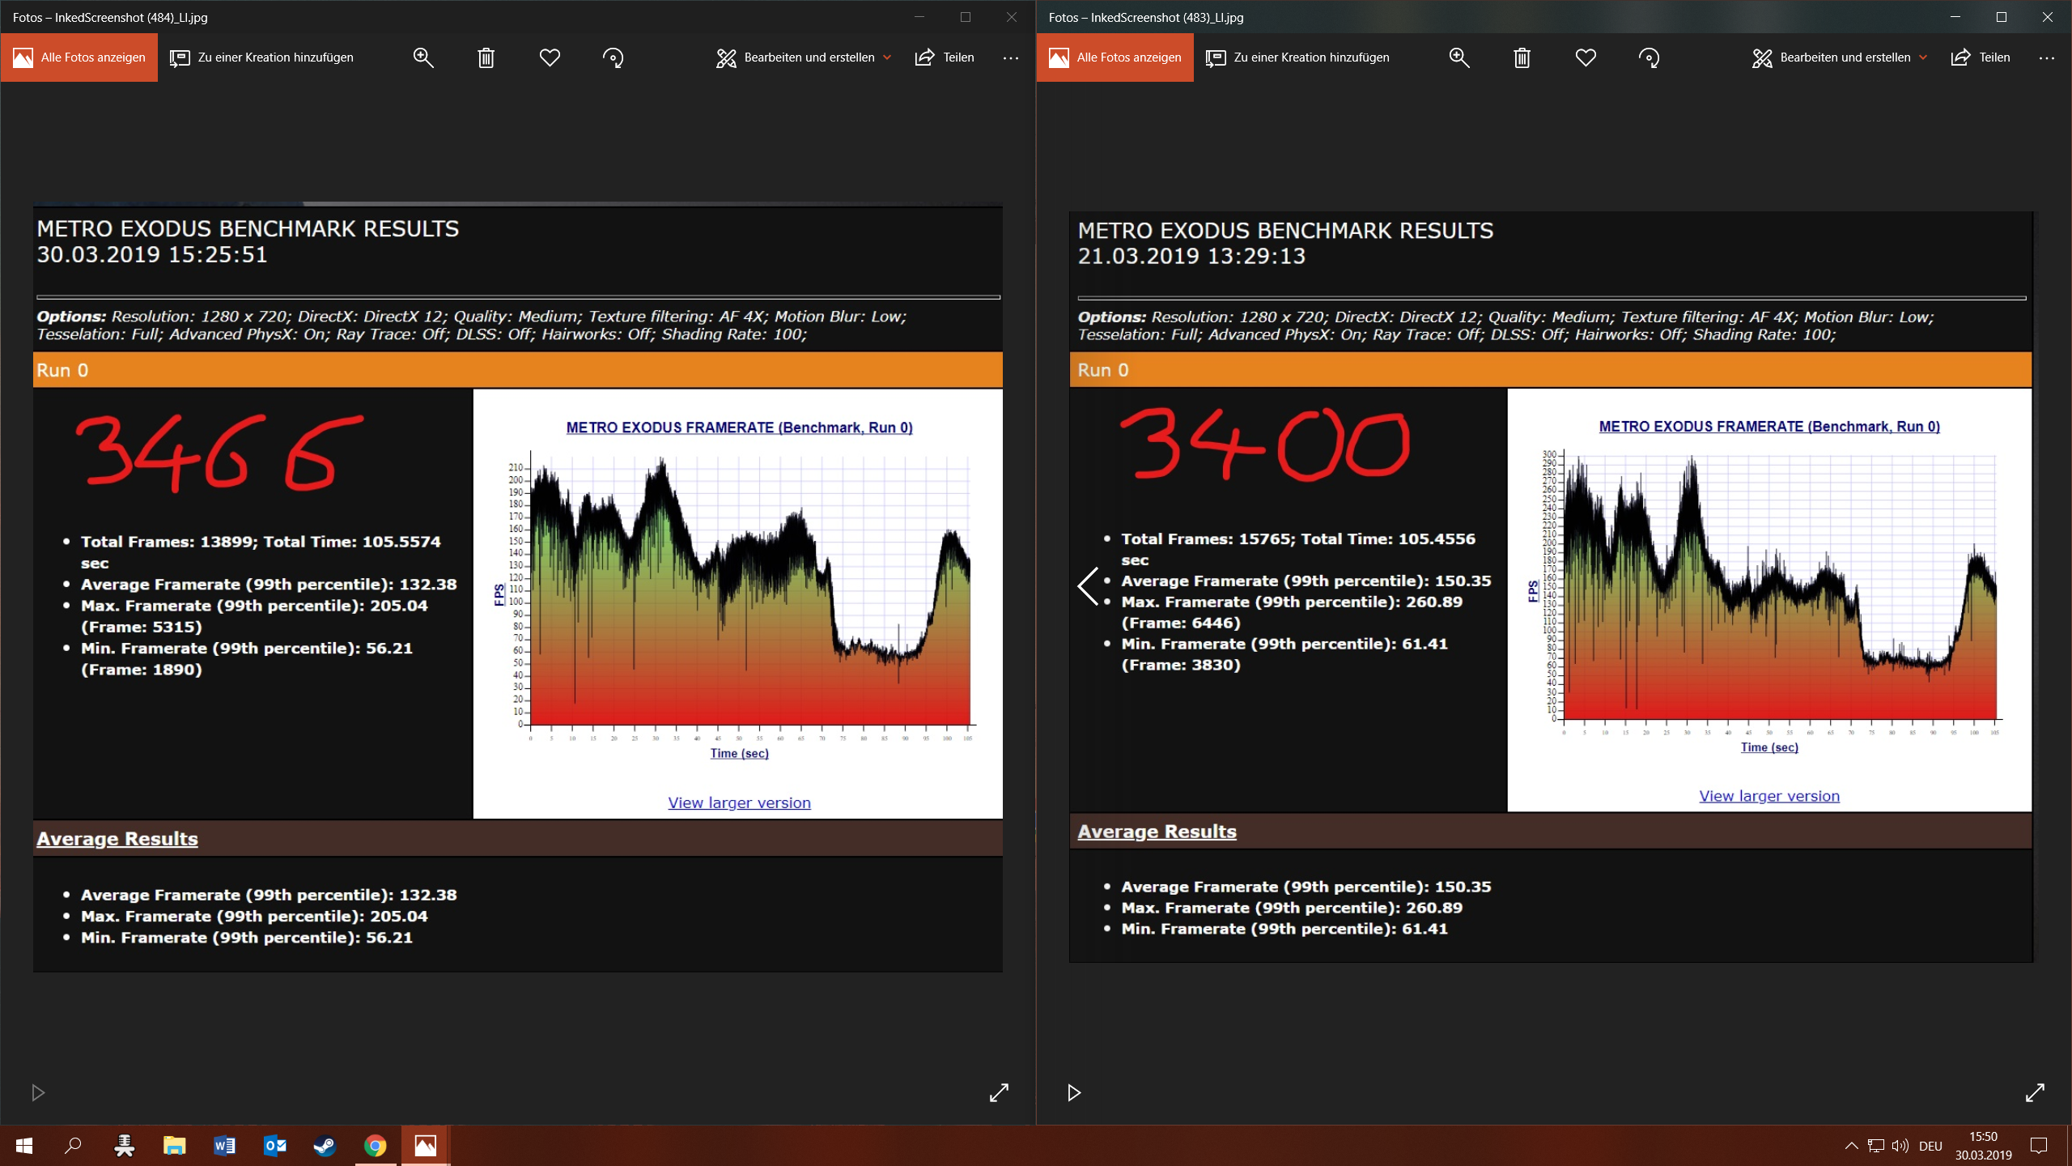Enter fullscreen with expand arrows in left window
This screenshot has width=2072, height=1166.
(x=999, y=1093)
